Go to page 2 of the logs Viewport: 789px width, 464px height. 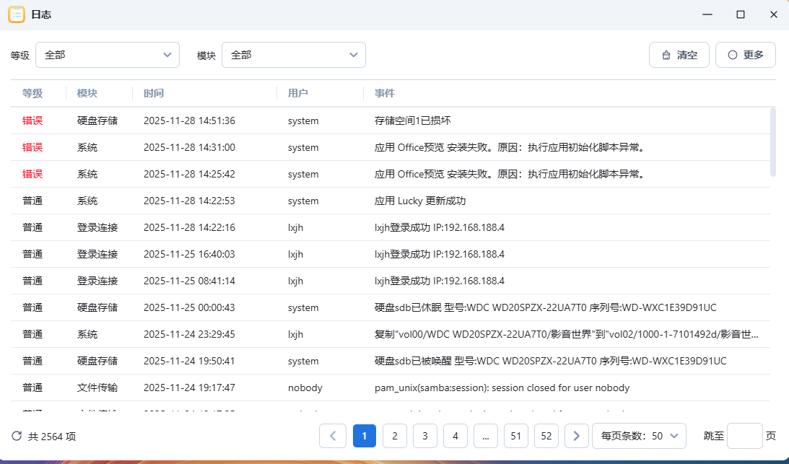click(x=395, y=436)
